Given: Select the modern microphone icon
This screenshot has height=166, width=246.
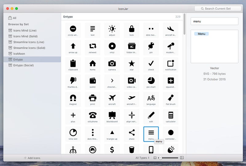Looking at the screenshot, I should [171, 48].
